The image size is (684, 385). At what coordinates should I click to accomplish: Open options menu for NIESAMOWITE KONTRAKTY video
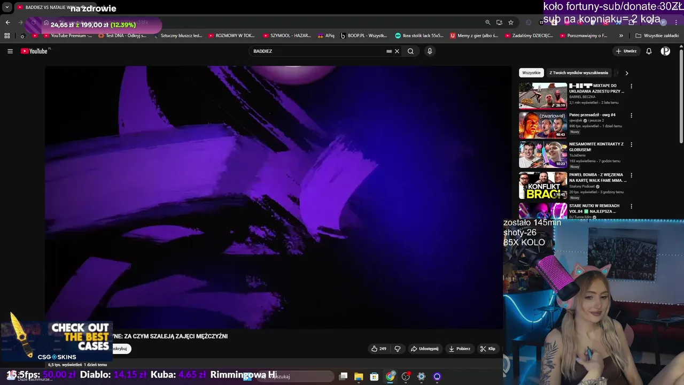tap(632, 144)
